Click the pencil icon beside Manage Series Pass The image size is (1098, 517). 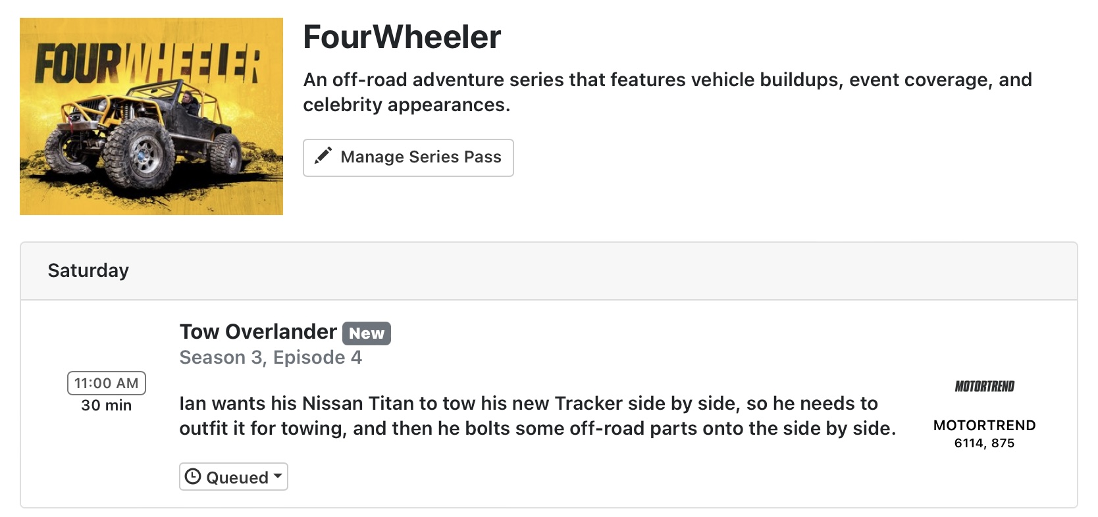click(x=323, y=156)
